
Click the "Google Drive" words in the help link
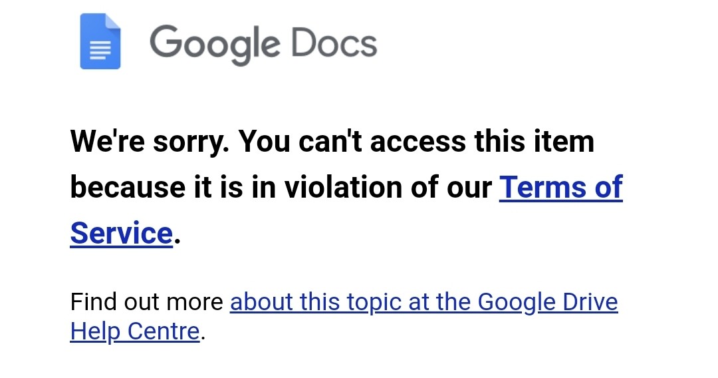[548, 302]
